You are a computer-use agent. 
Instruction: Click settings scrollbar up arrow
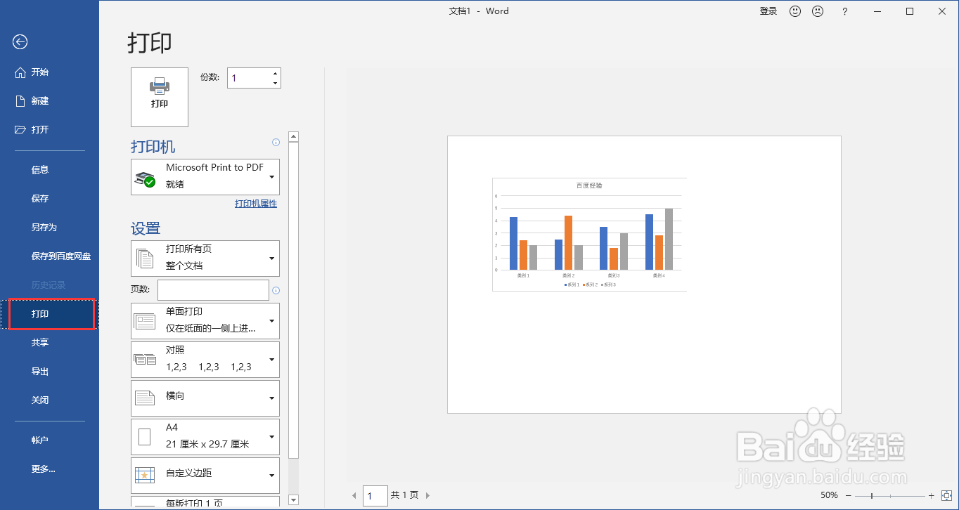[294, 137]
